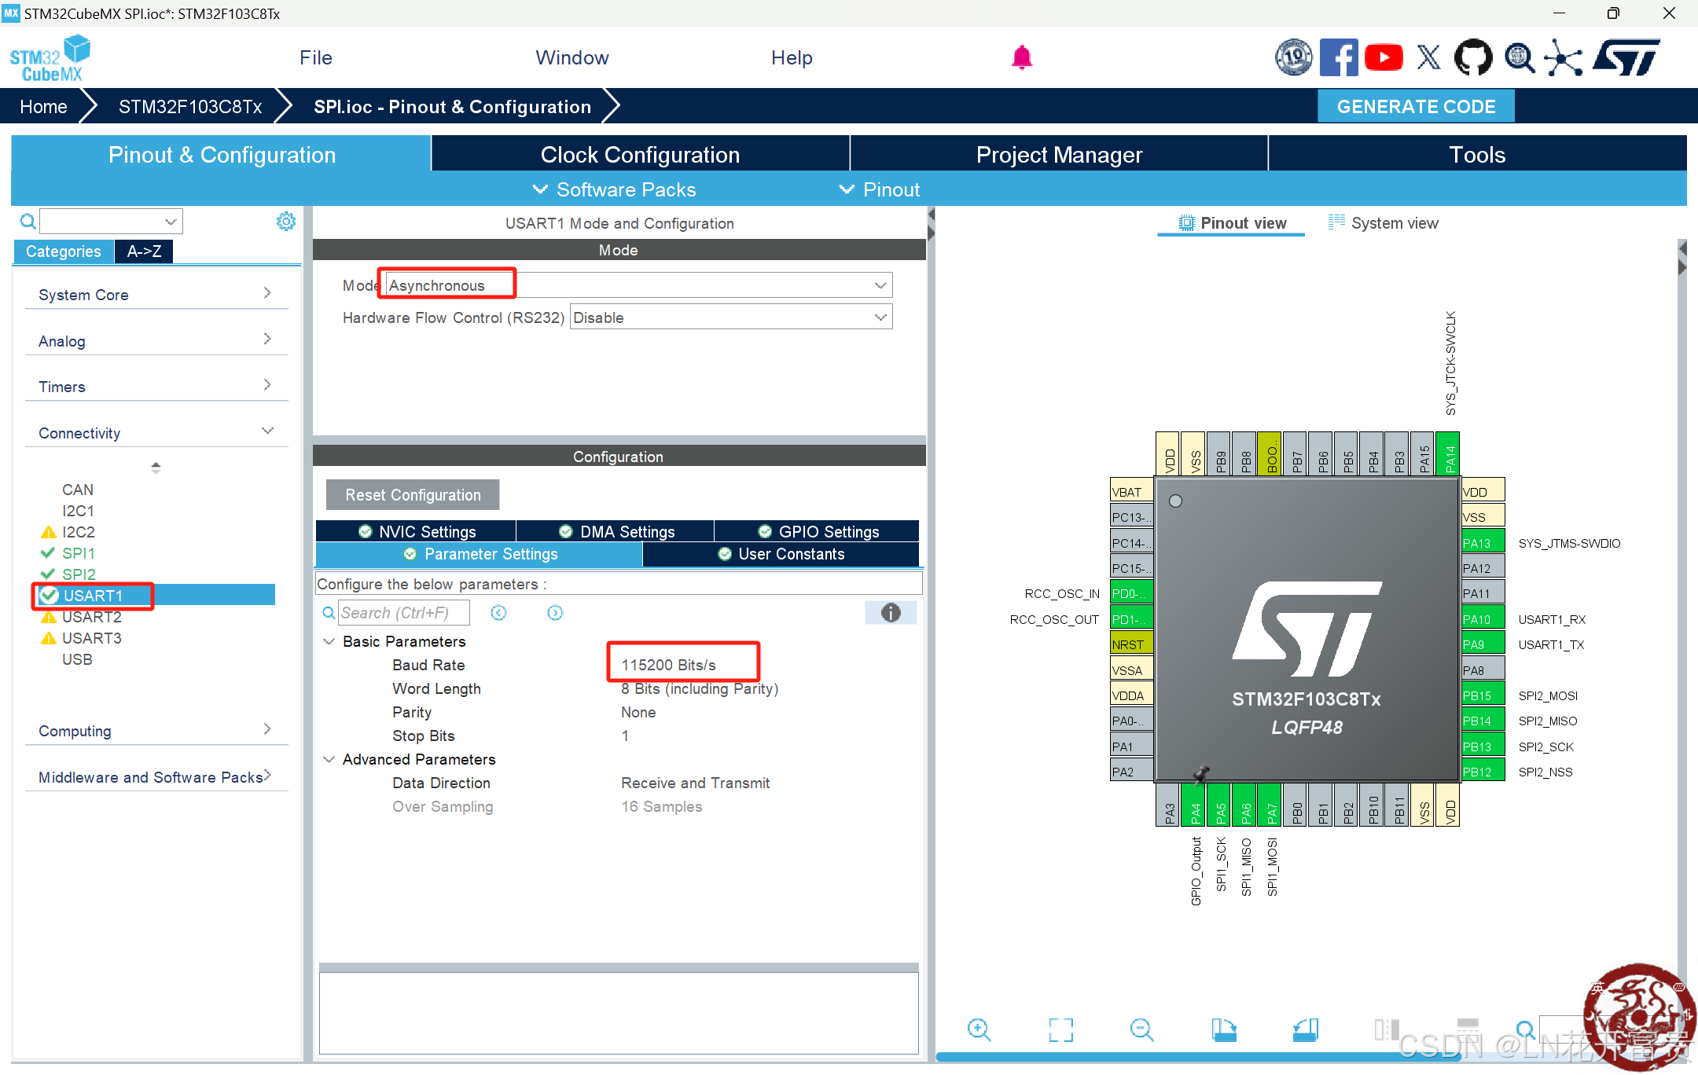
Task: Toggle USART1 peripheral in Connectivity list
Action: click(x=93, y=596)
